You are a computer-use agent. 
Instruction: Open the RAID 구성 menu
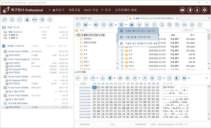tap(91, 10)
